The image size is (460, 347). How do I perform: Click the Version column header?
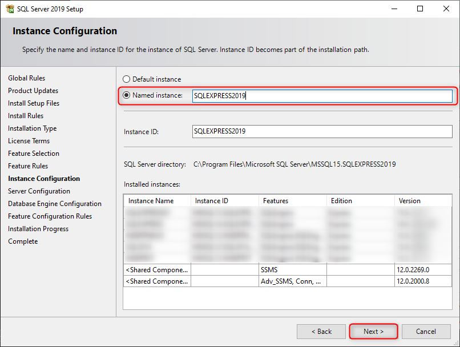tap(423, 201)
